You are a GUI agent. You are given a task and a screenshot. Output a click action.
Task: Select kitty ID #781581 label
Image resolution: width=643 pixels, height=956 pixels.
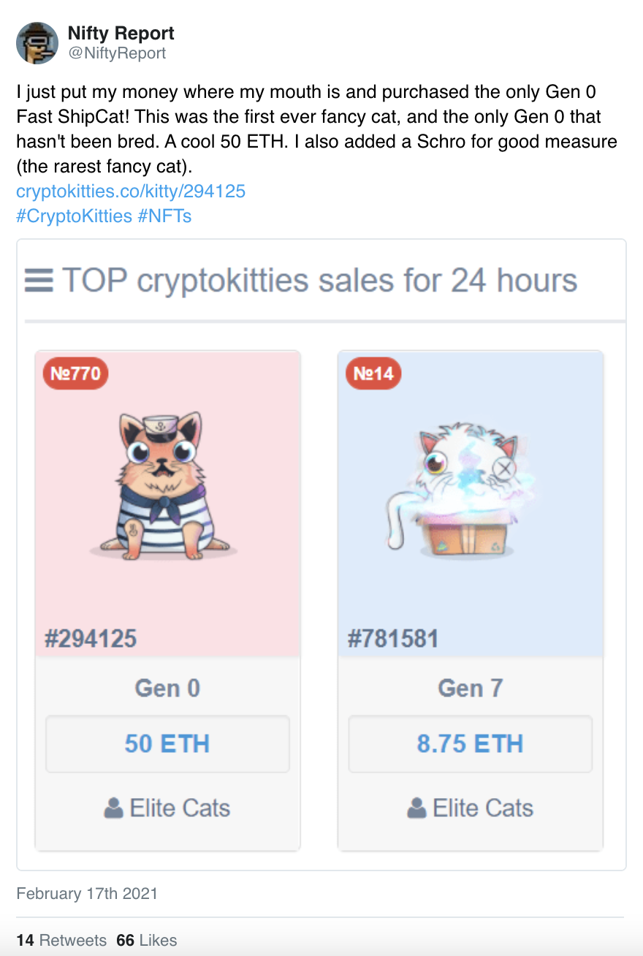click(393, 639)
